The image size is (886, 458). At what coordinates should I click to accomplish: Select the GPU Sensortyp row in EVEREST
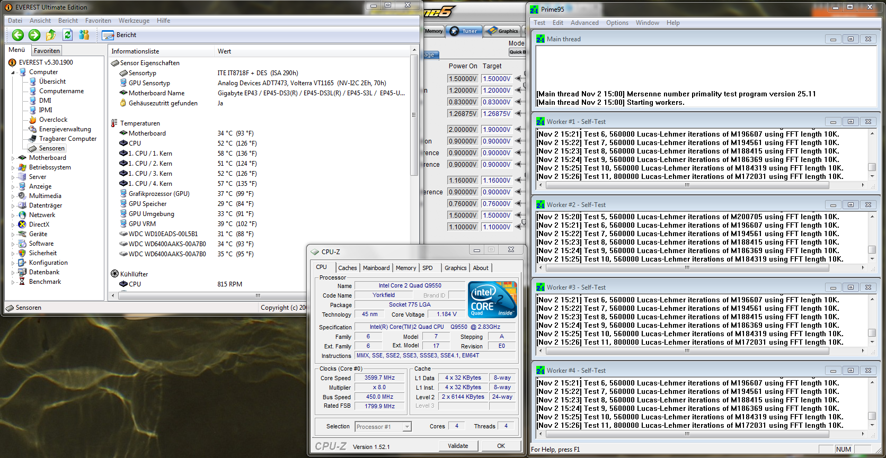click(x=259, y=83)
